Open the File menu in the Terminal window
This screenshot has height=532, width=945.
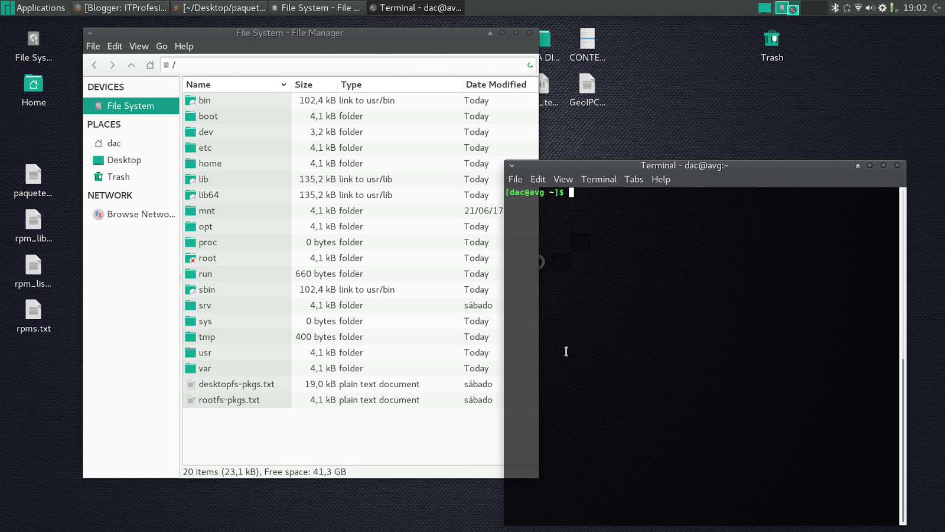pyautogui.click(x=515, y=179)
